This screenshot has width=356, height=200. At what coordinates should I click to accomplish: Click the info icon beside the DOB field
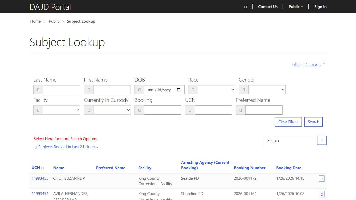coord(139,90)
